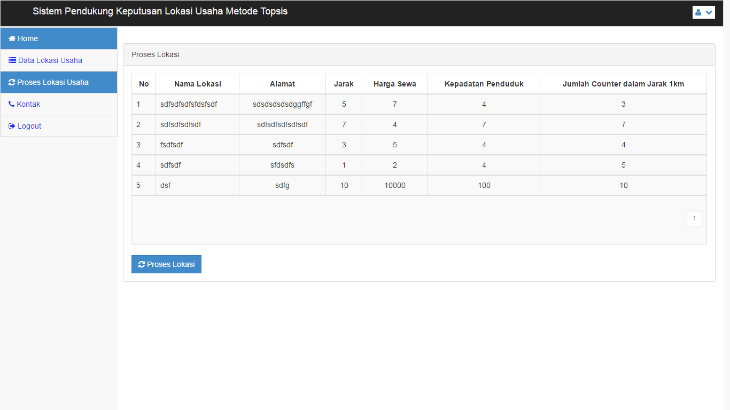Viewport: 730px width, 410px height.
Task: Select location name sdfsdfsdfsfdsfsdf
Action: [189, 104]
